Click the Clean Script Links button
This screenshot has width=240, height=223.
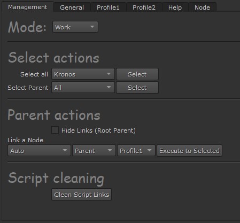[82, 195]
